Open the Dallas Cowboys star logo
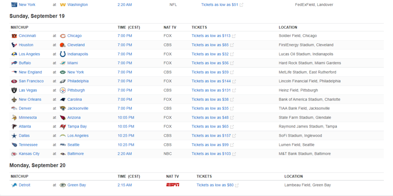Screen dimensions: 393x196 coord(15,136)
